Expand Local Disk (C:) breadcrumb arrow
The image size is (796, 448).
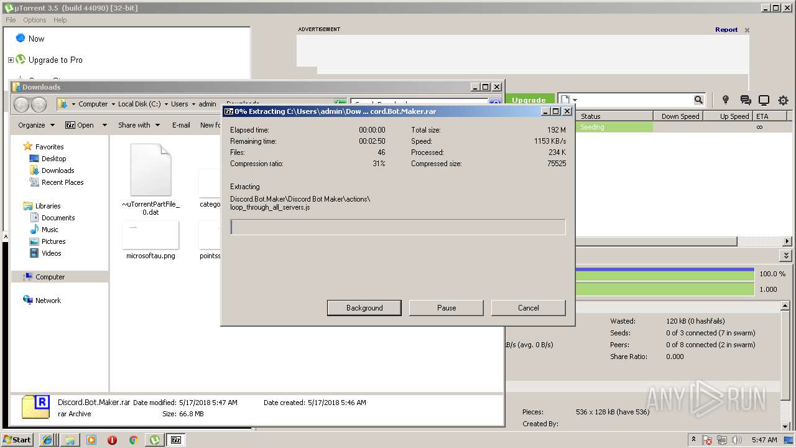(x=166, y=104)
